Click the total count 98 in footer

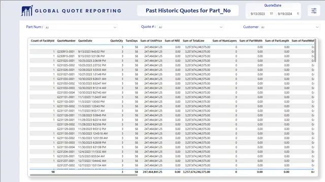coord(53,172)
